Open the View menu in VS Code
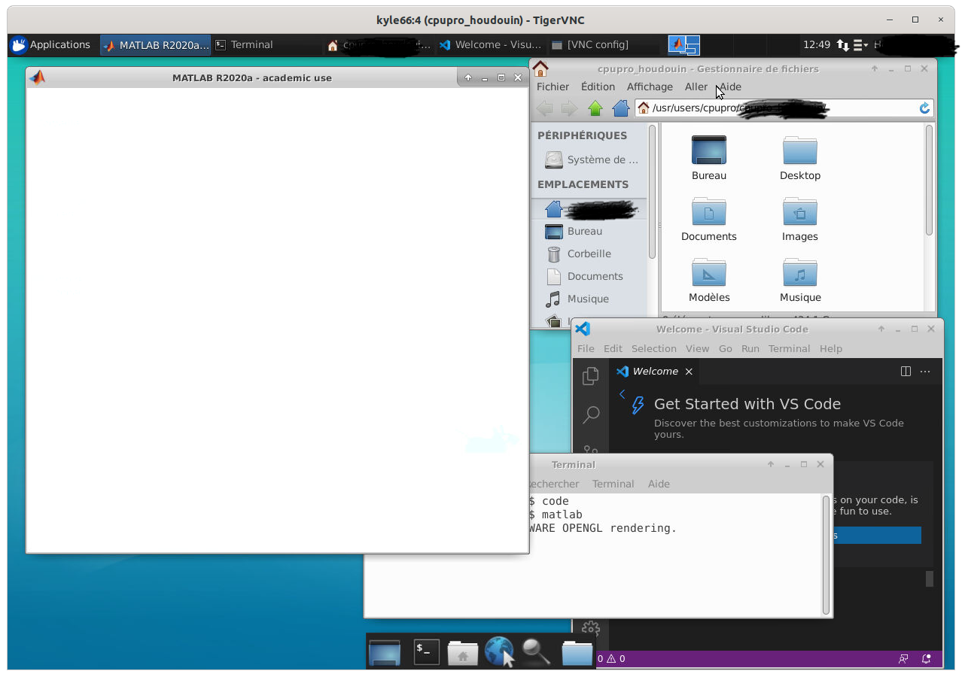This screenshot has height=677, width=962. tap(697, 348)
